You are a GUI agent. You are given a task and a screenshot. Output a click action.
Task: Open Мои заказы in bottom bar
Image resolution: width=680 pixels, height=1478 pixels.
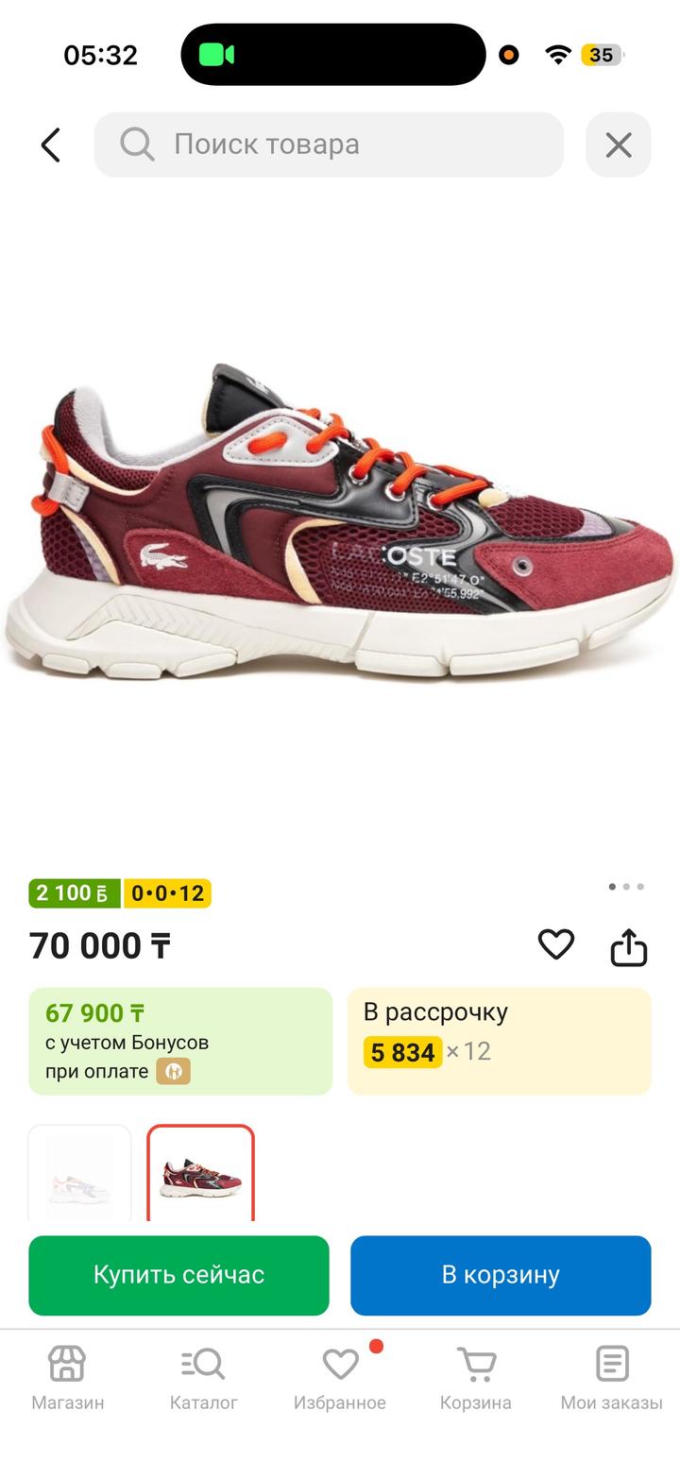612,1378
